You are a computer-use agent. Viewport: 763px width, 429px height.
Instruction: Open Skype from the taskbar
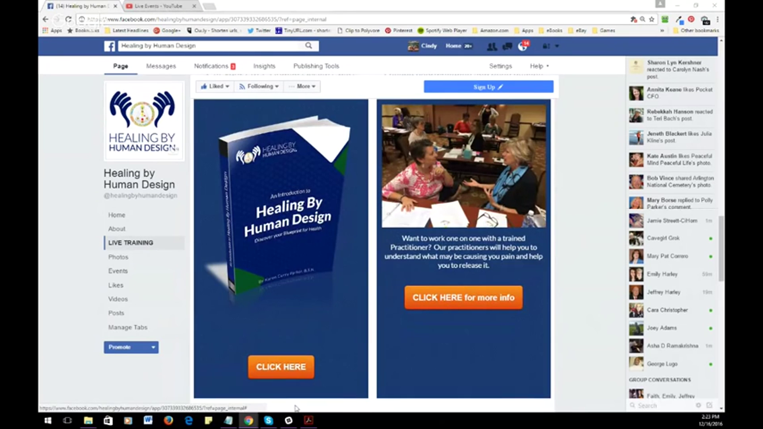coord(269,420)
